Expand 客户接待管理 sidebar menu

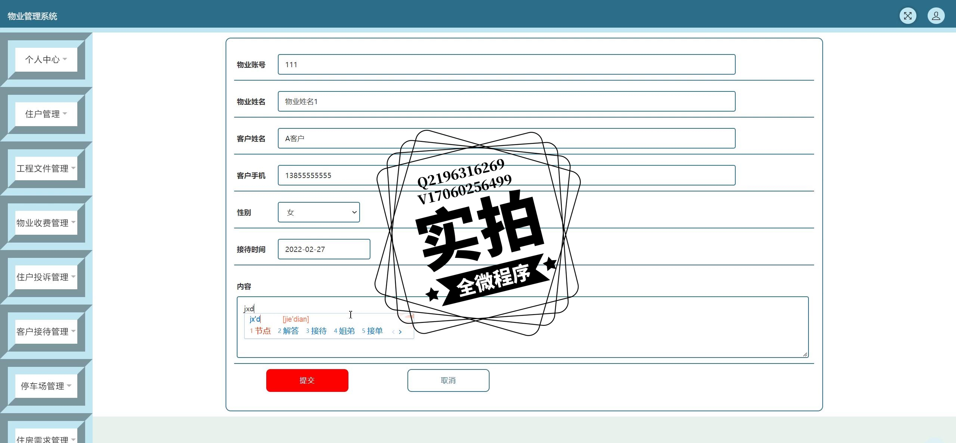click(x=46, y=331)
